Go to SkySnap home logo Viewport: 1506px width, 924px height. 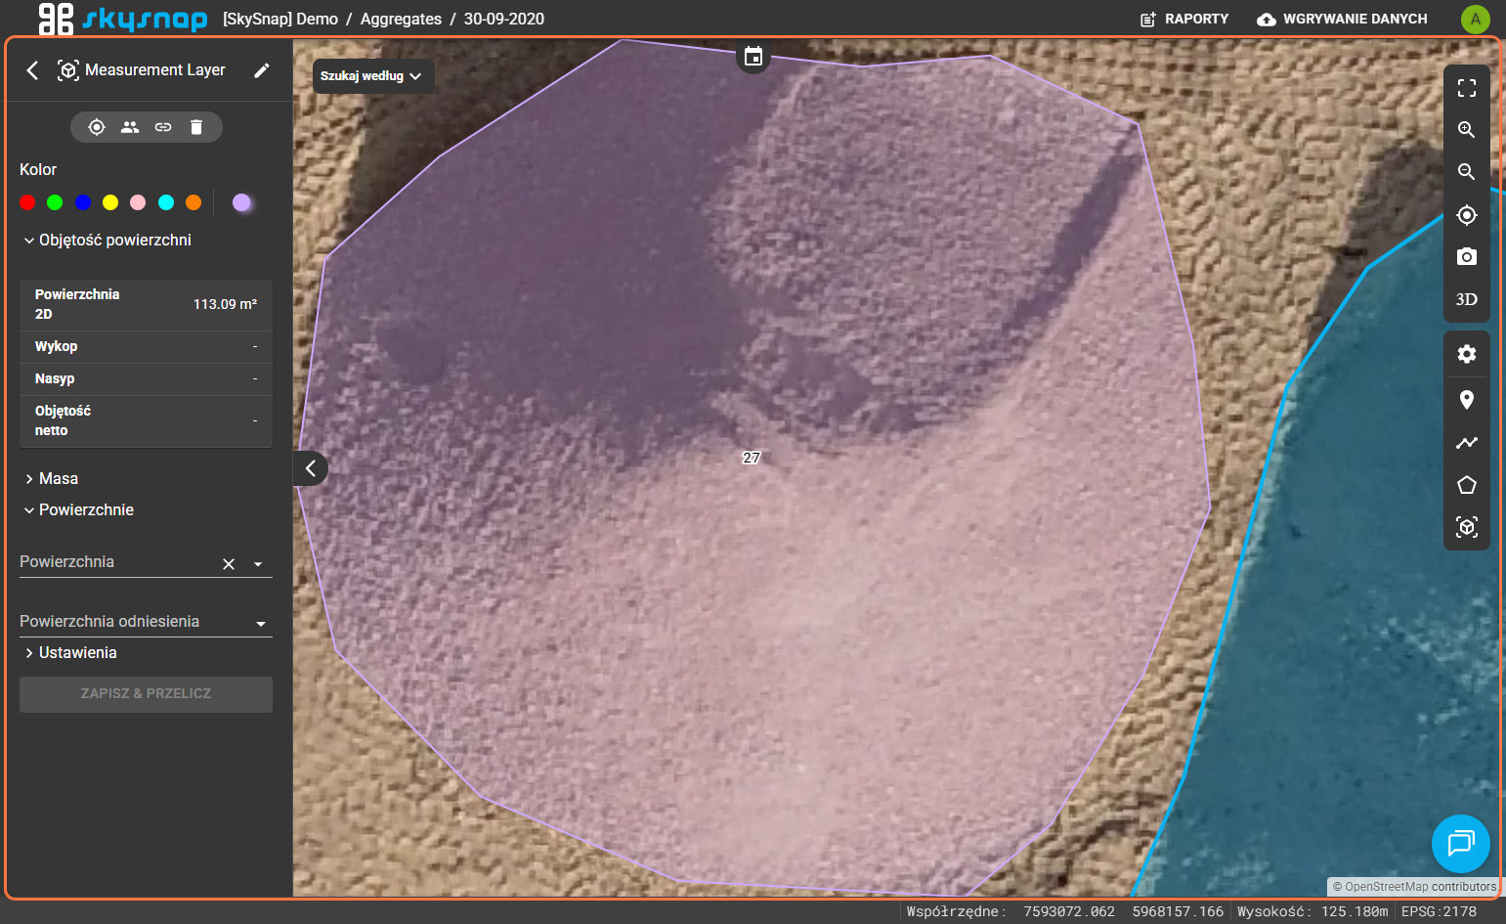[123, 19]
